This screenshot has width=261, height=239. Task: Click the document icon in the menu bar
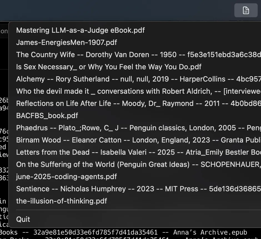[246, 10]
